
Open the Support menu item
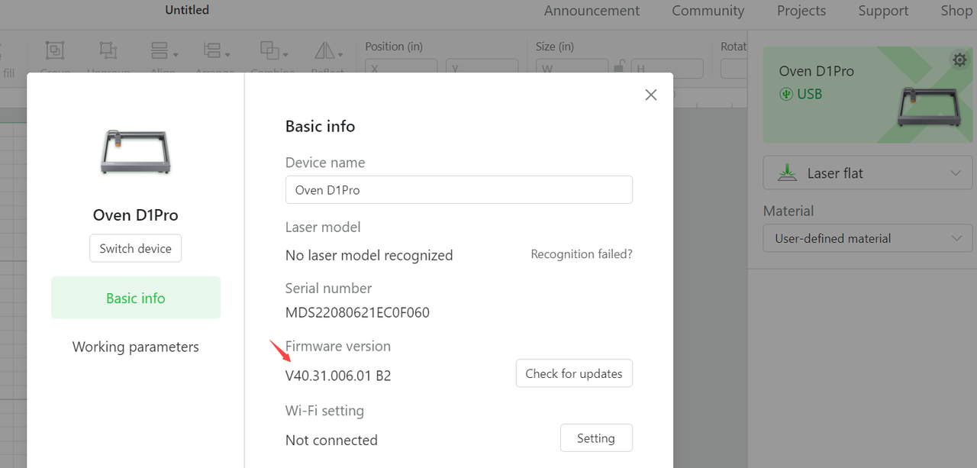pyautogui.click(x=883, y=11)
